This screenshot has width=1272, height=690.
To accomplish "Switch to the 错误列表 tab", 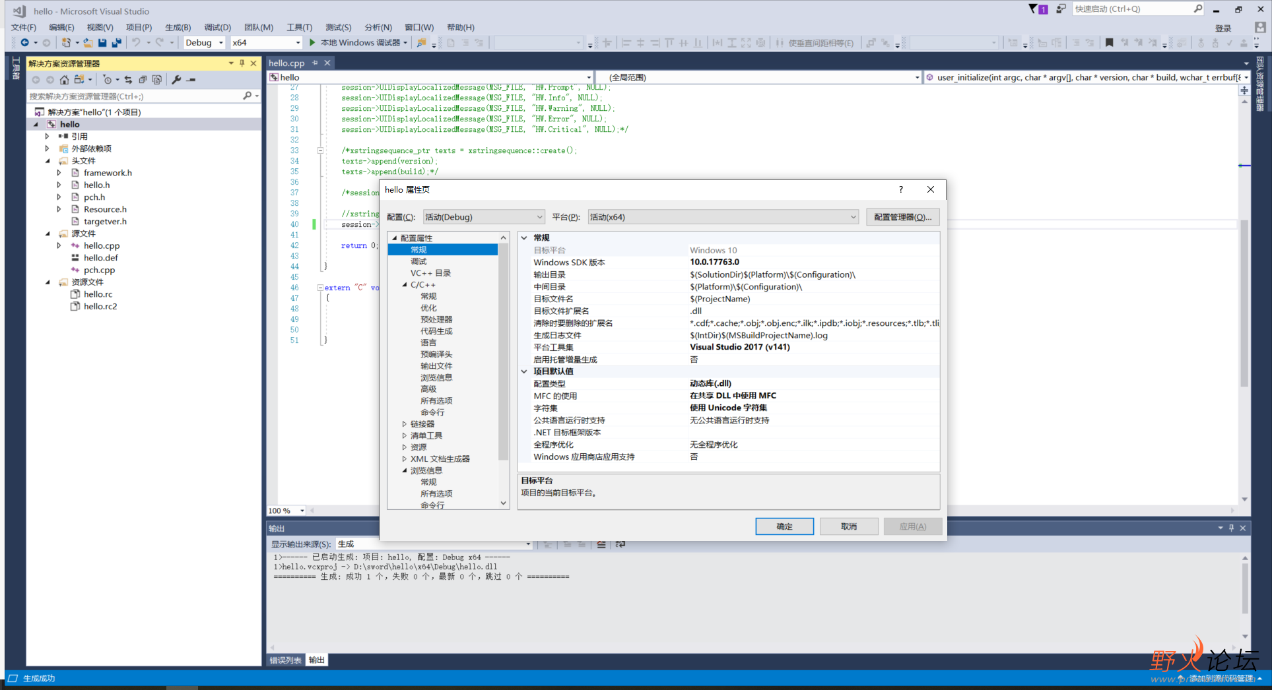I will coord(286,660).
